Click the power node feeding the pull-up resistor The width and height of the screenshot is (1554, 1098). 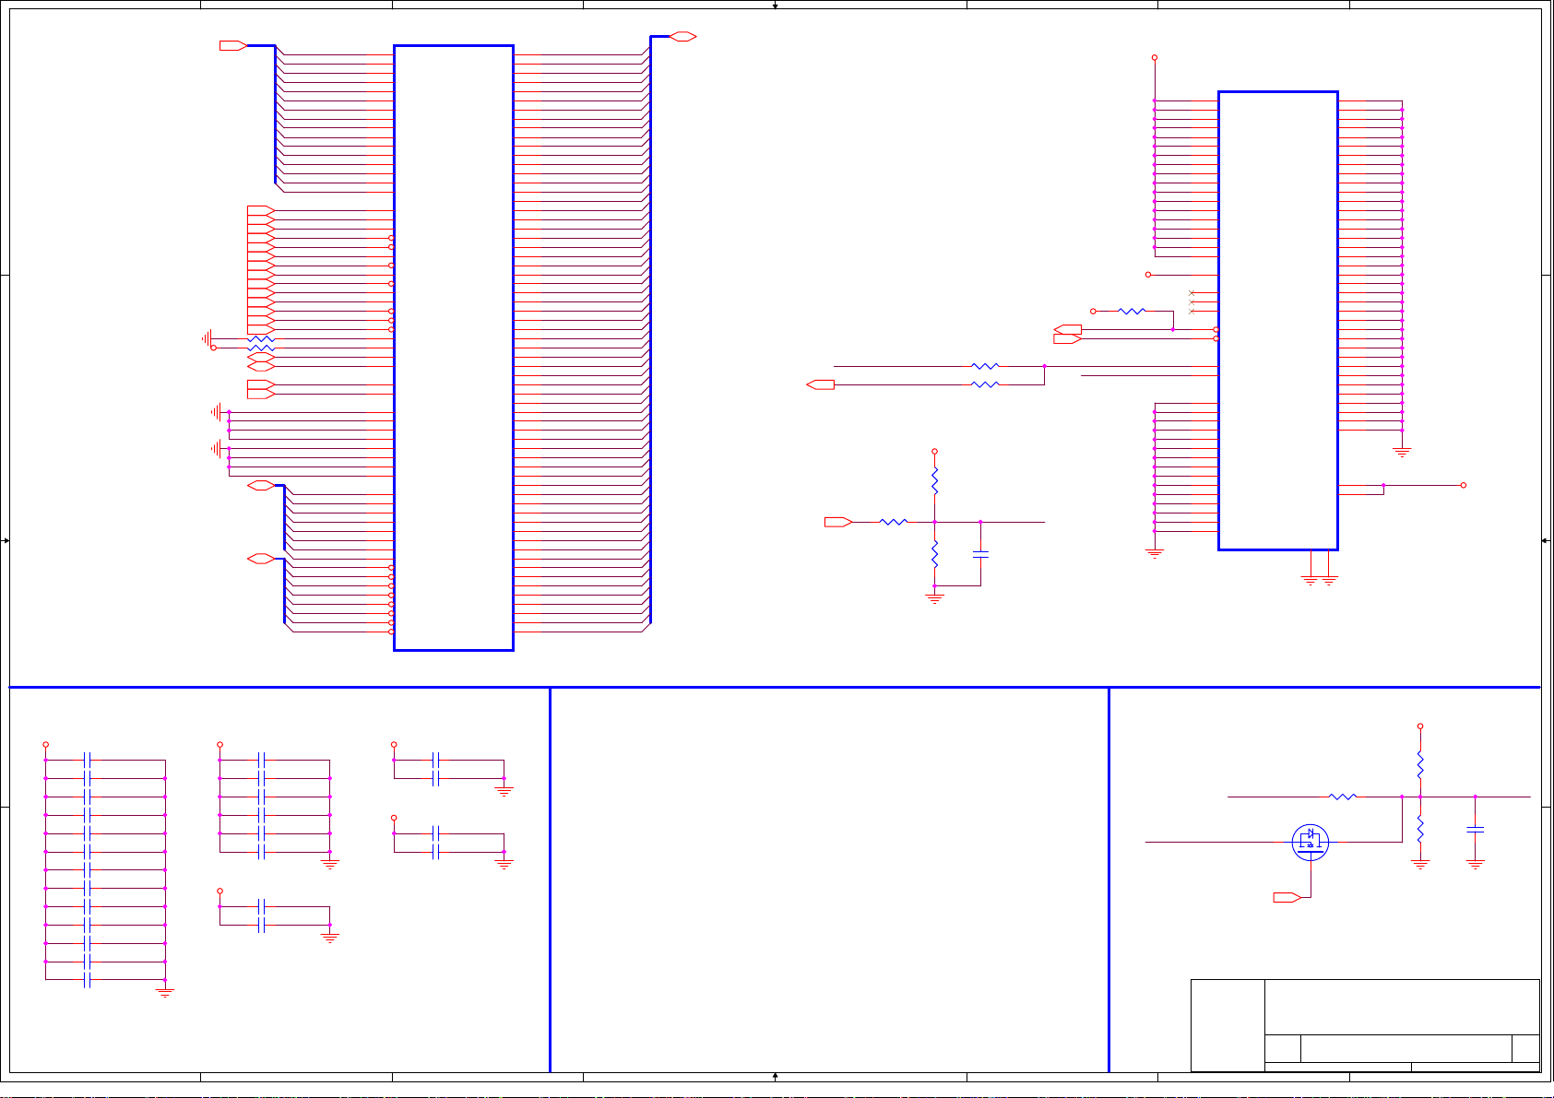[1093, 311]
